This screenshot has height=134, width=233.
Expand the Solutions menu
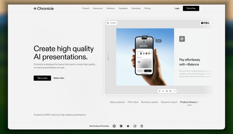click(x=110, y=8)
